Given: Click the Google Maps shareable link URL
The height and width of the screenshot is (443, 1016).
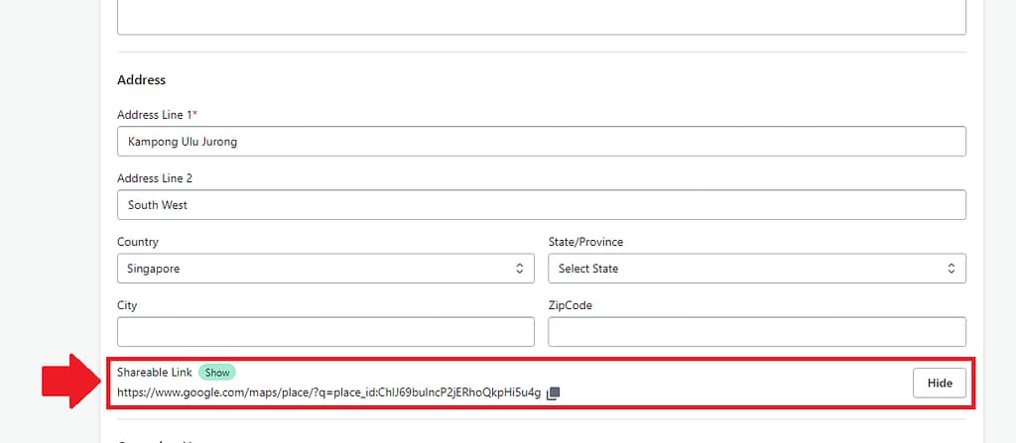Looking at the screenshot, I should click(x=328, y=393).
